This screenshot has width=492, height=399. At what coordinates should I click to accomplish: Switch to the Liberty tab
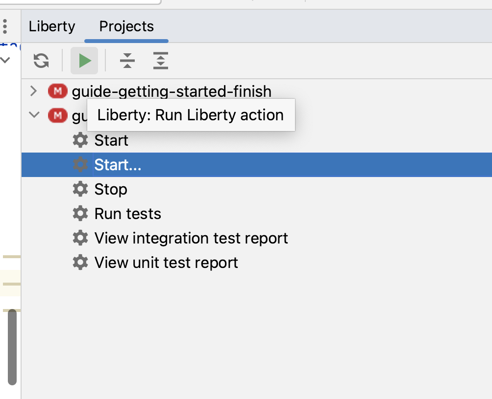[51, 26]
